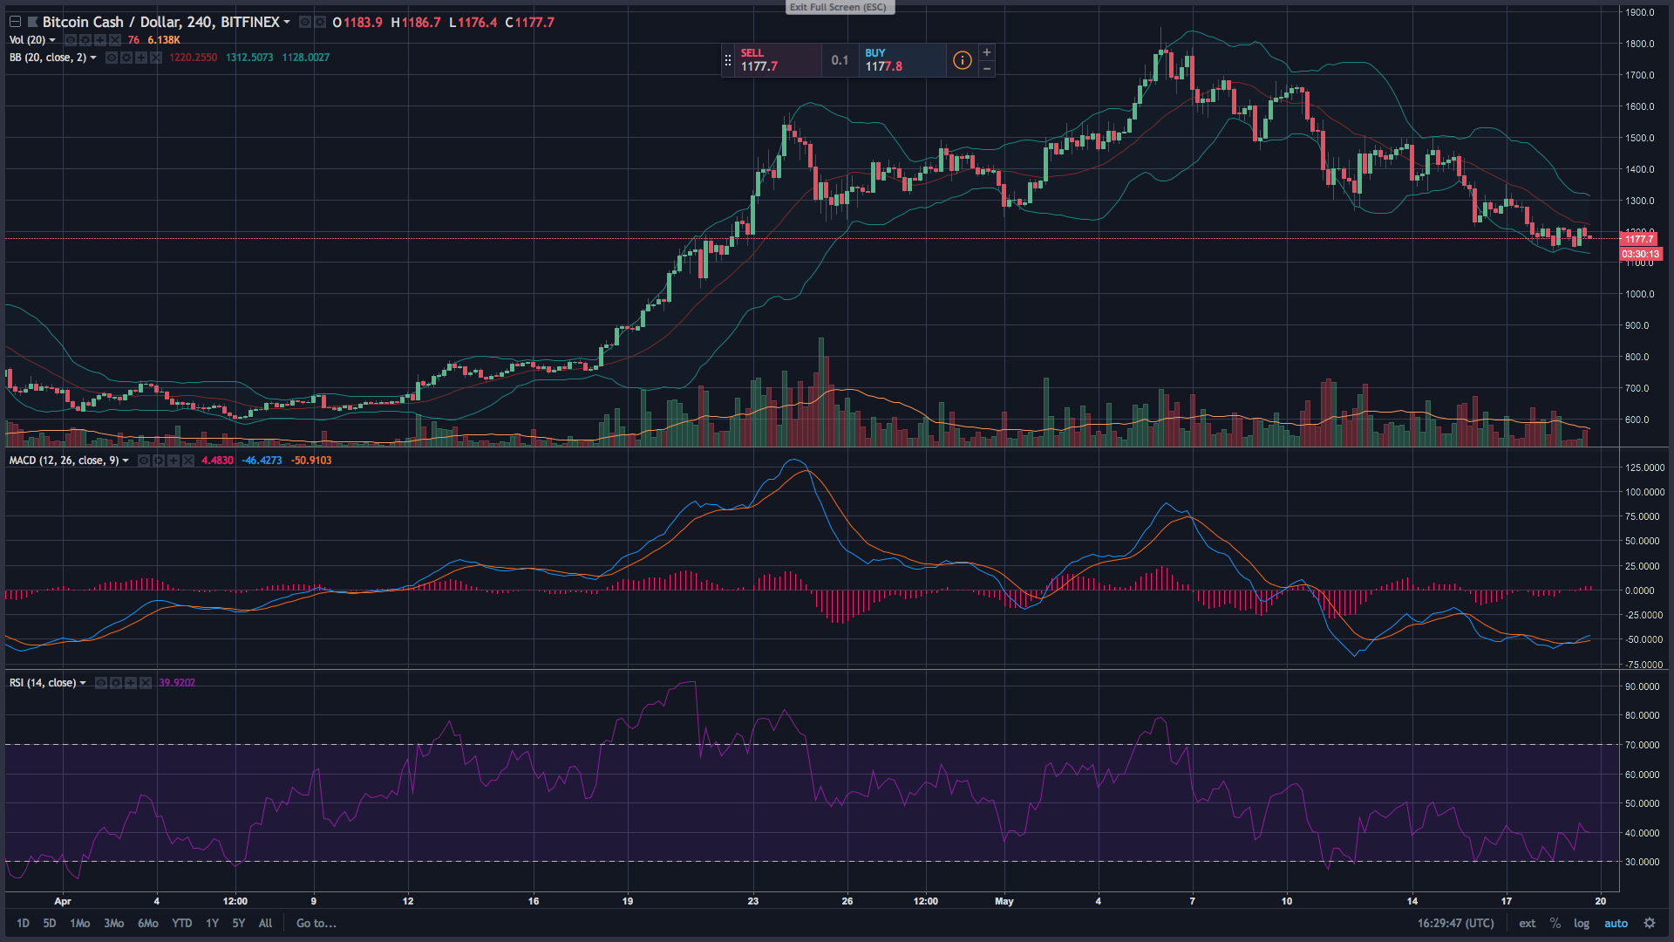This screenshot has width=1674, height=942.
Task: Click the flag beside Bitcoin Cash title
Action: click(33, 22)
